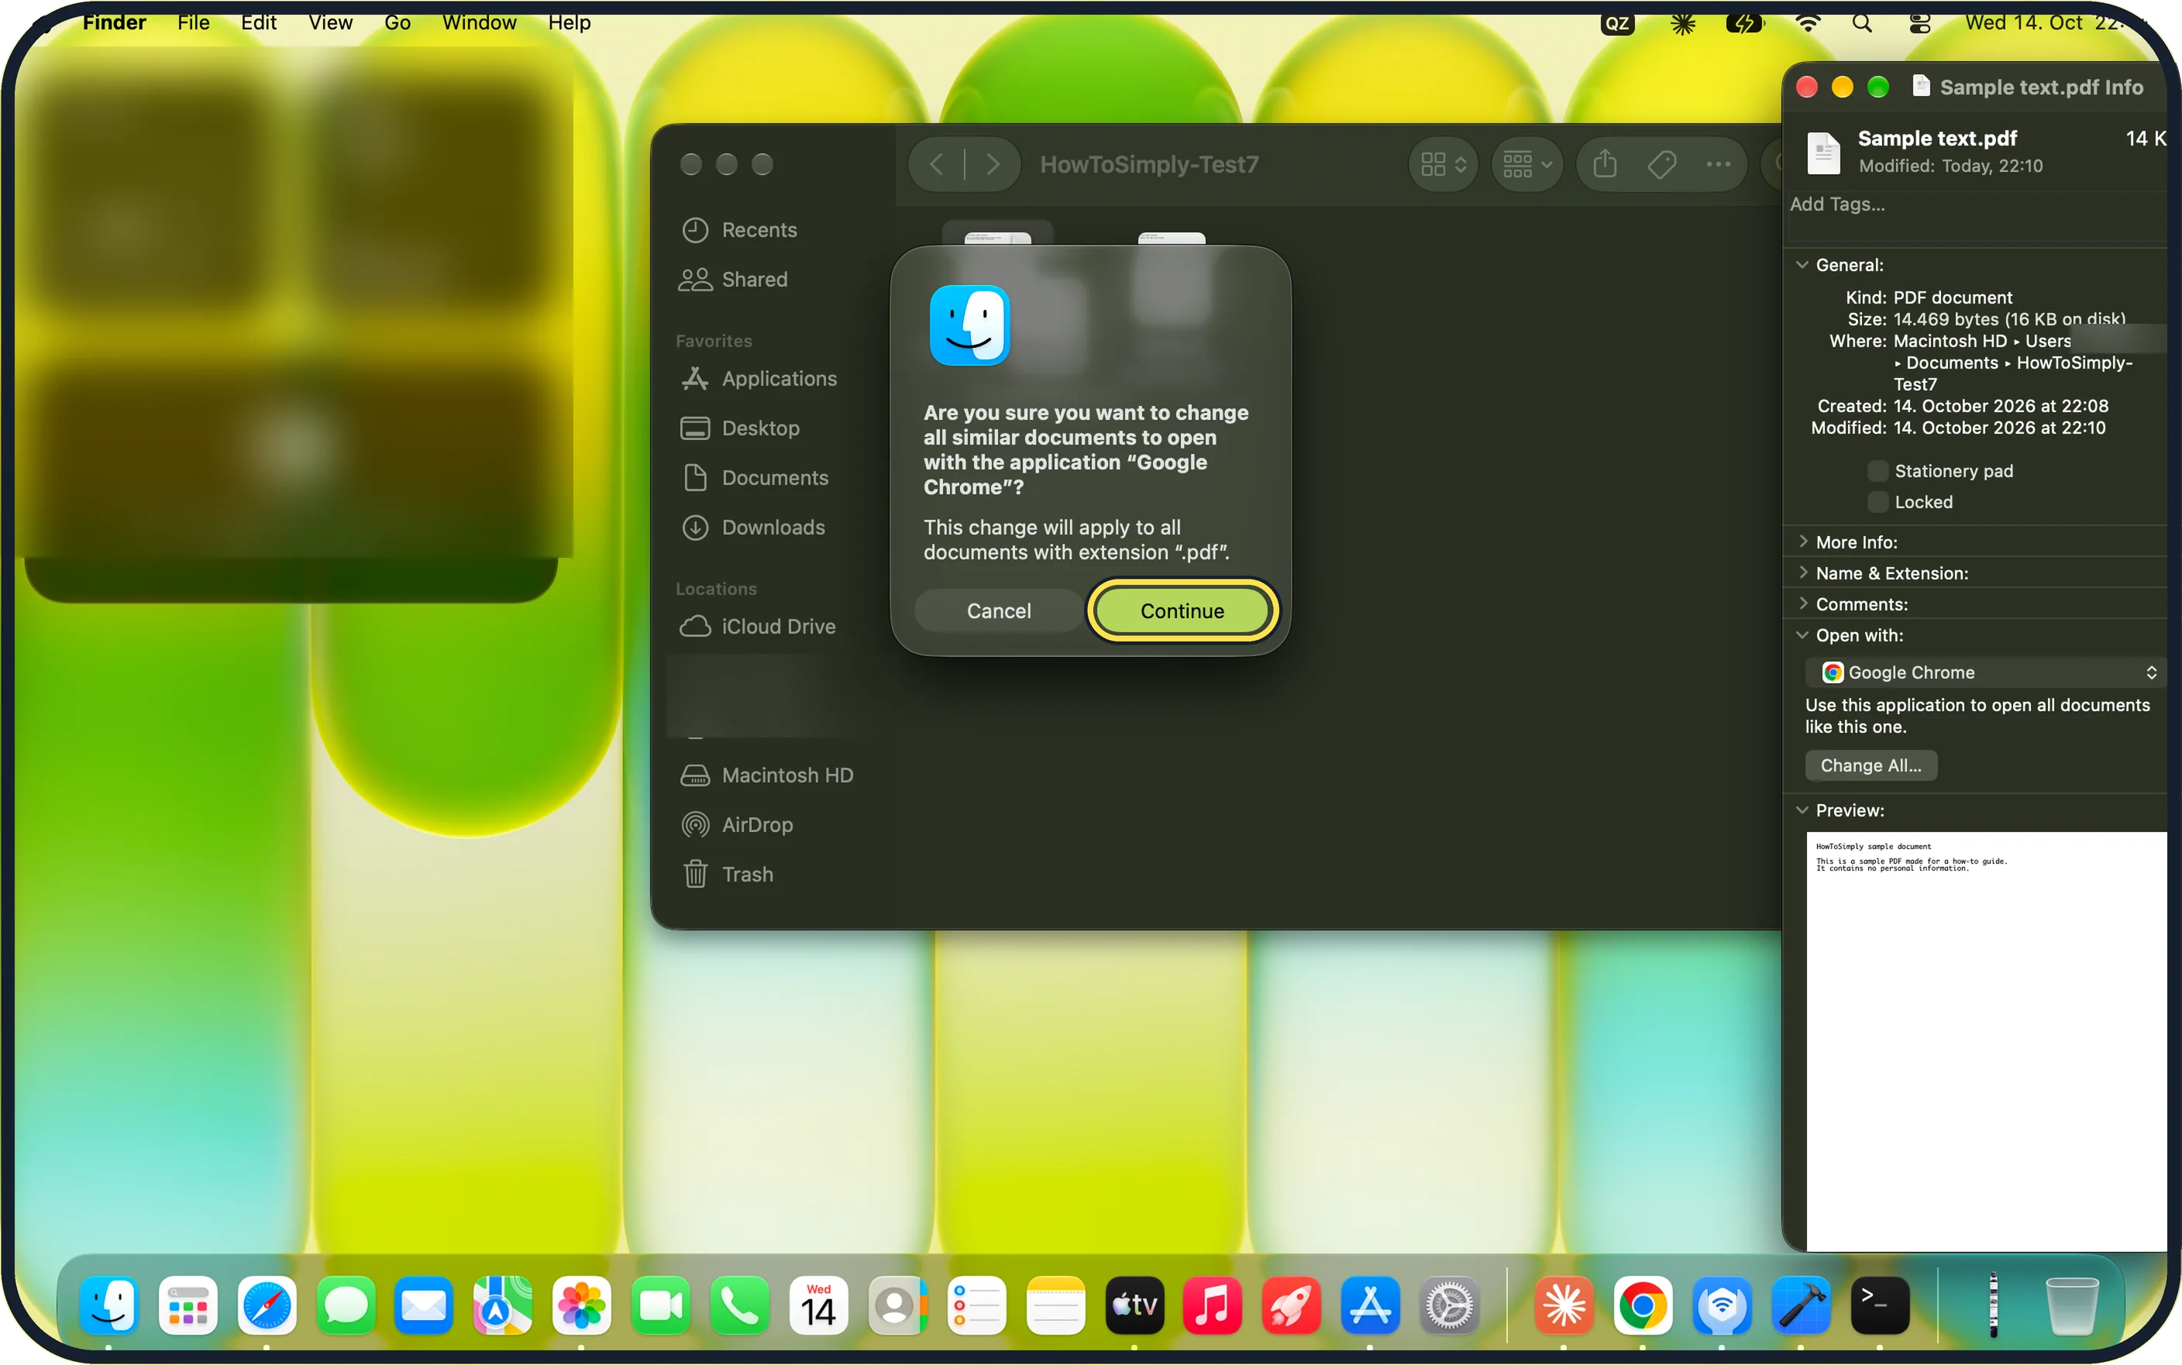
Task: Select Downloads in Finder sidebar
Action: pyautogui.click(x=753, y=528)
